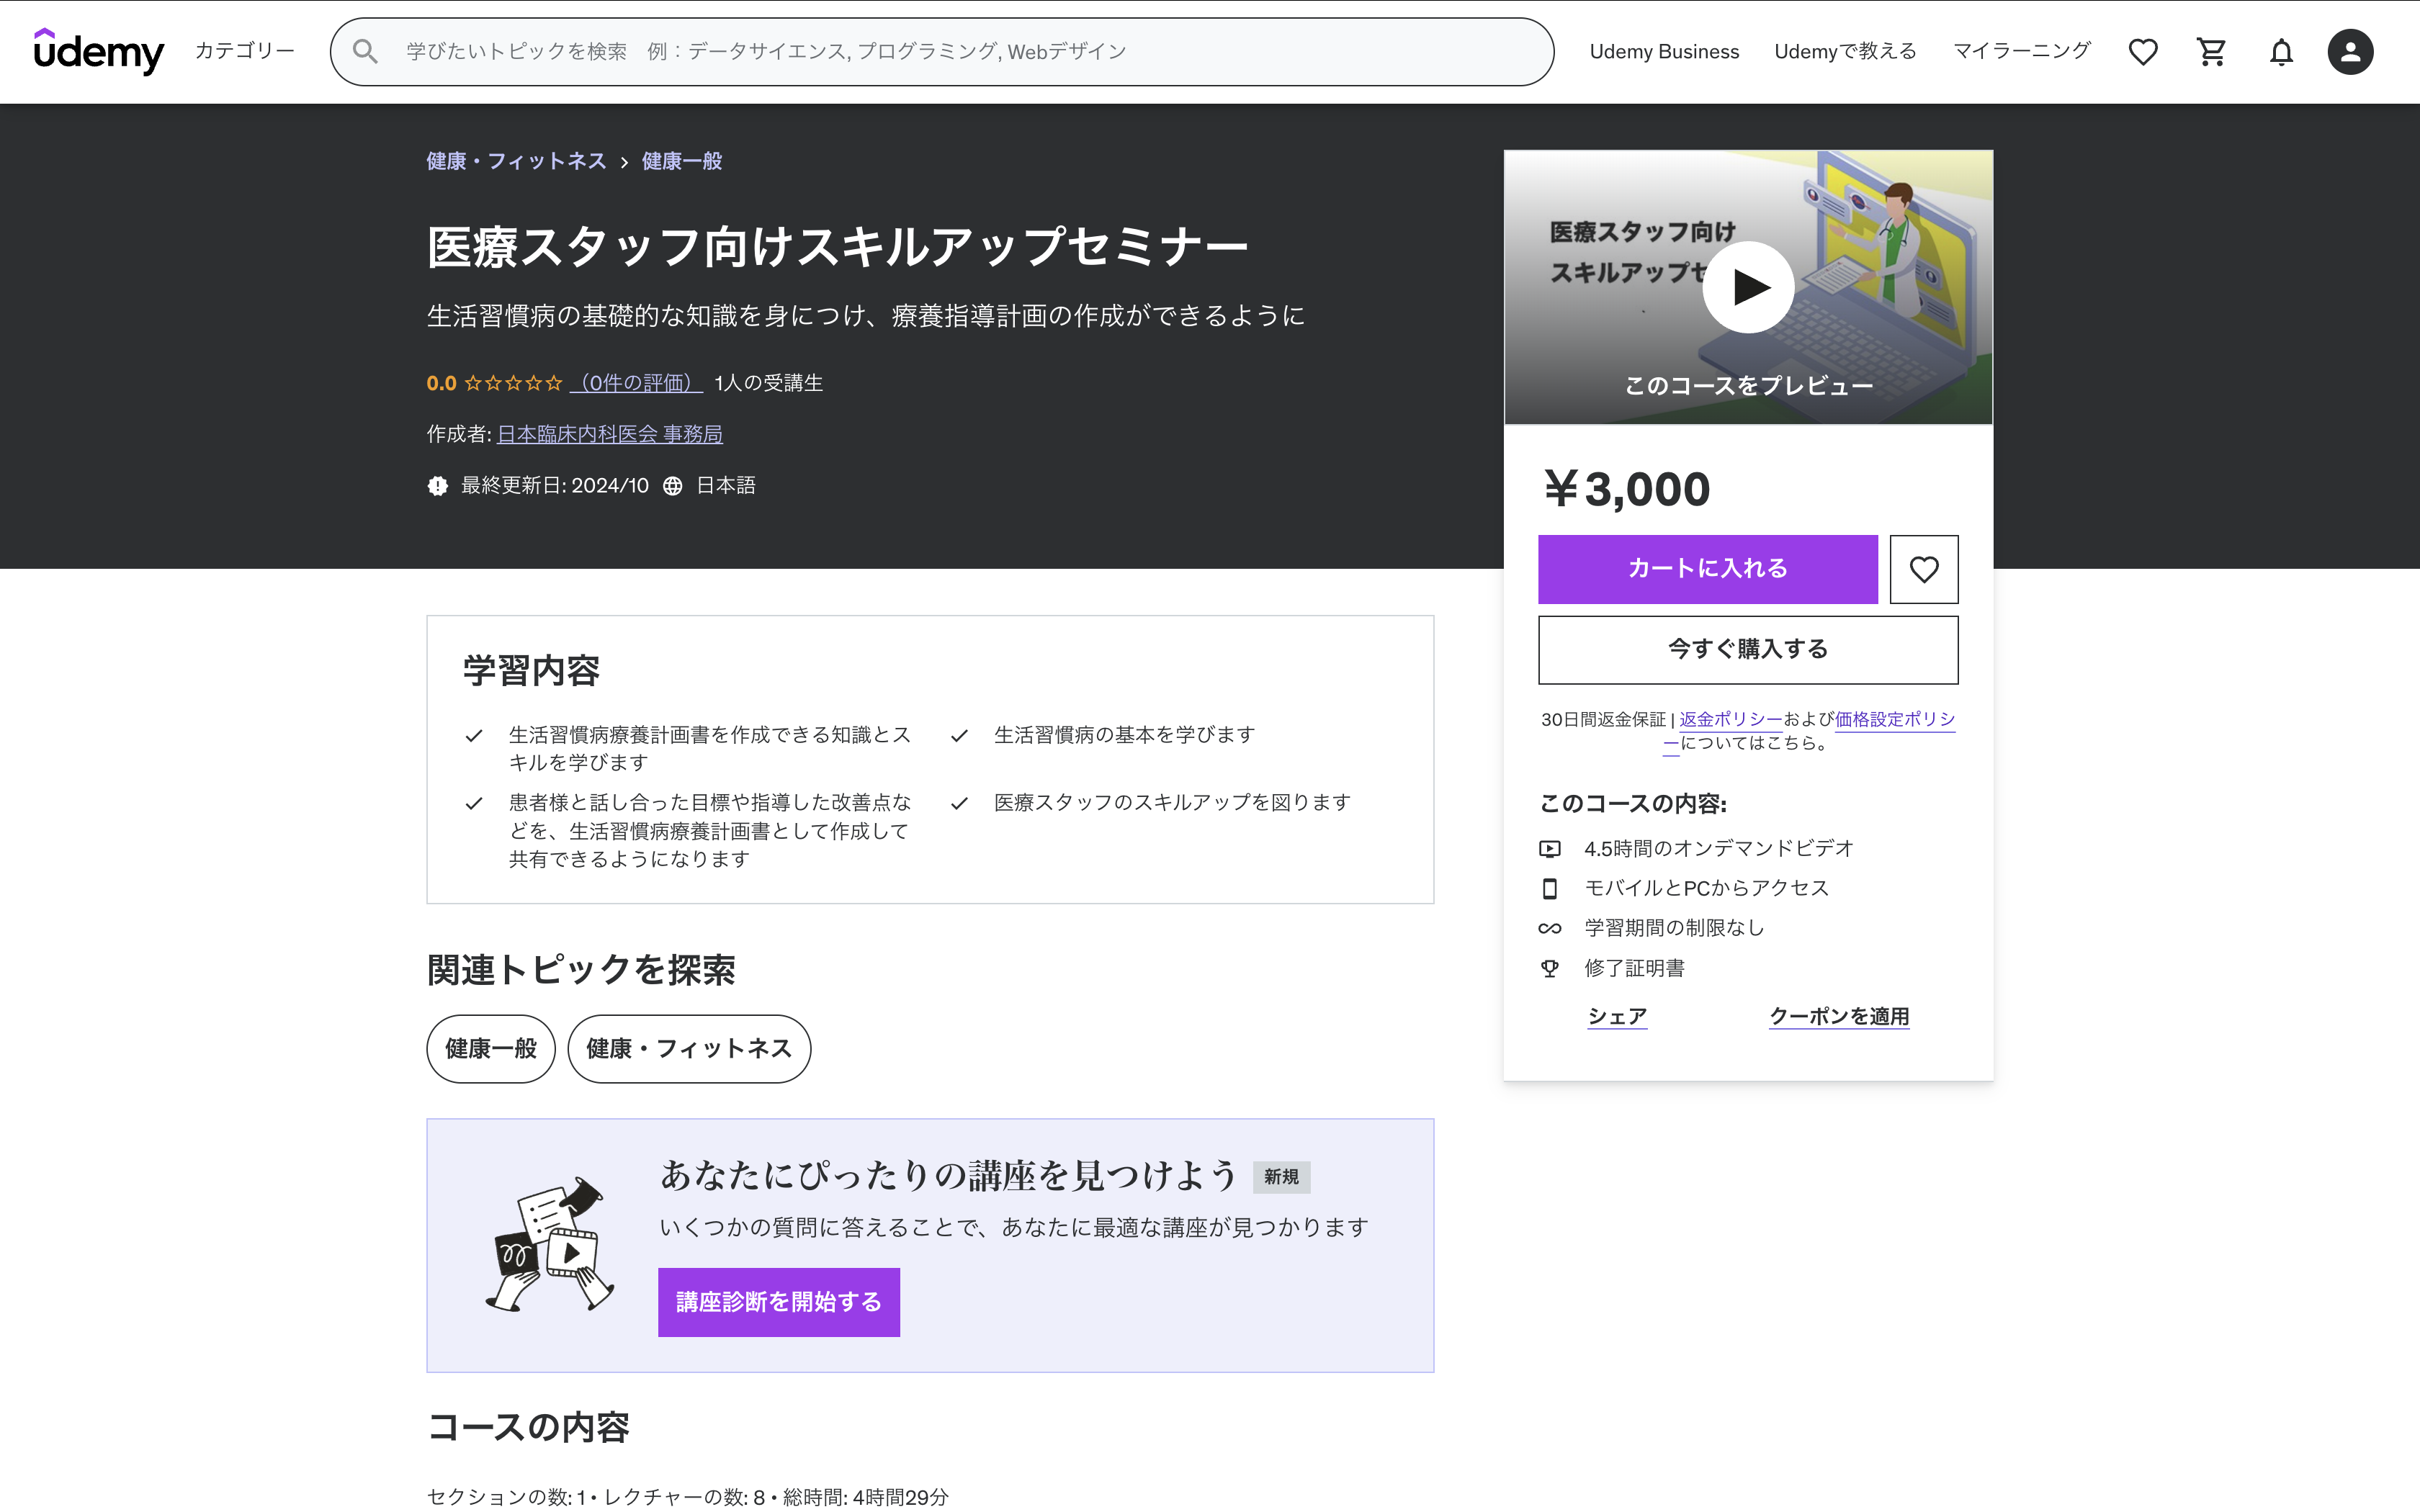The width and height of the screenshot is (2420, 1512).
Task: Click the star rating icons
Action: pos(513,383)
